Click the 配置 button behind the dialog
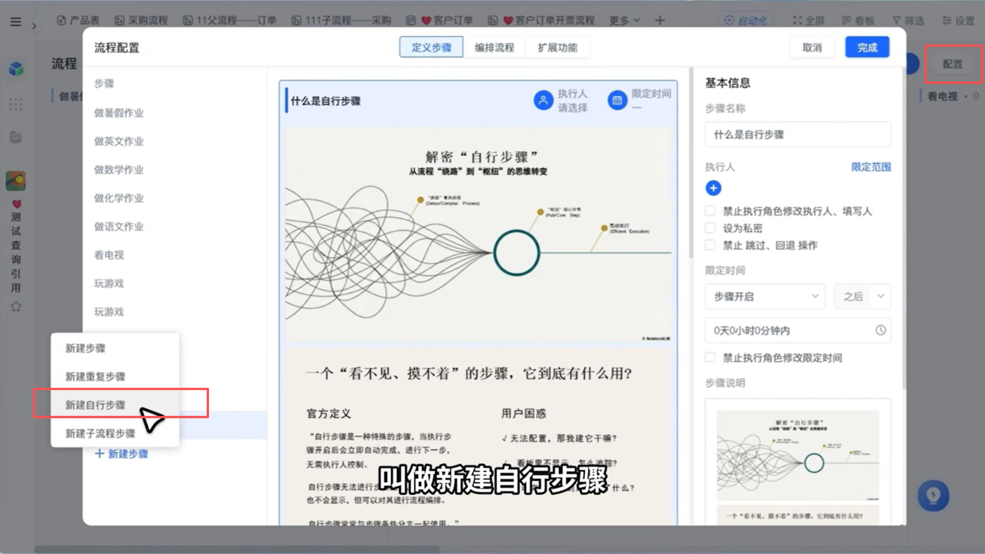 (953, 64)
